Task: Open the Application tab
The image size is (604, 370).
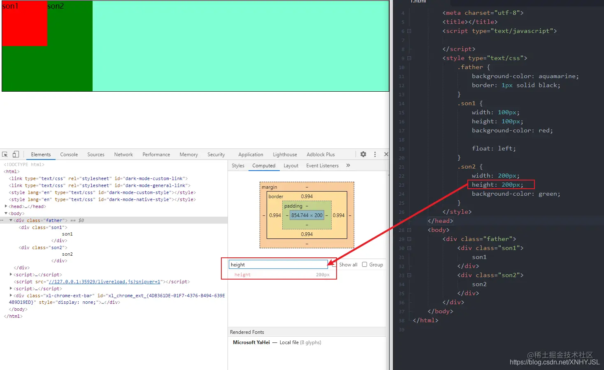Action: 251,155
